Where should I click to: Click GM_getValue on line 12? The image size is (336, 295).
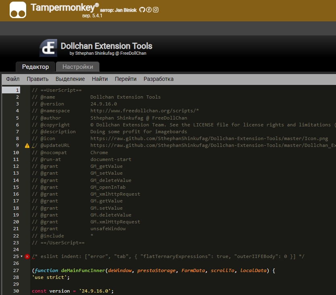click(x=107, y=166)
